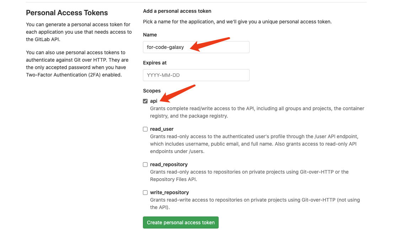Click the Name input containing for-code-galaxy
Viewport: 401px width, 231px height.
pos(196,47)
